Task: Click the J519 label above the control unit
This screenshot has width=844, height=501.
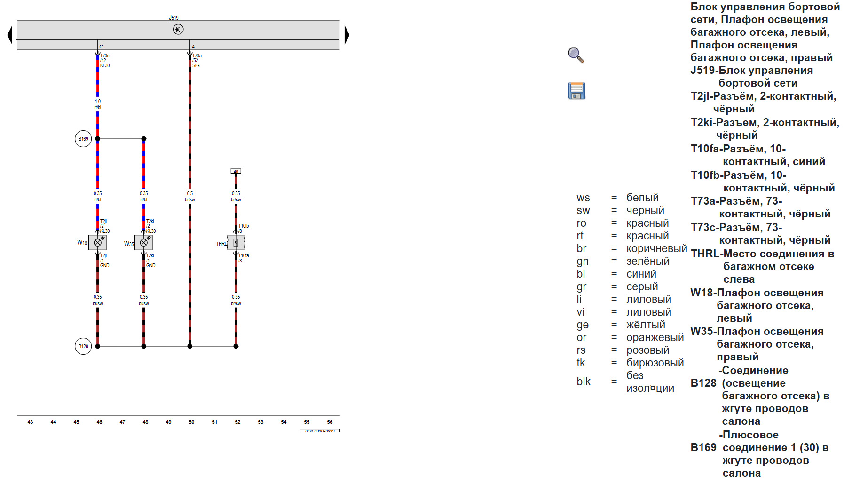Action: (174, 18)
